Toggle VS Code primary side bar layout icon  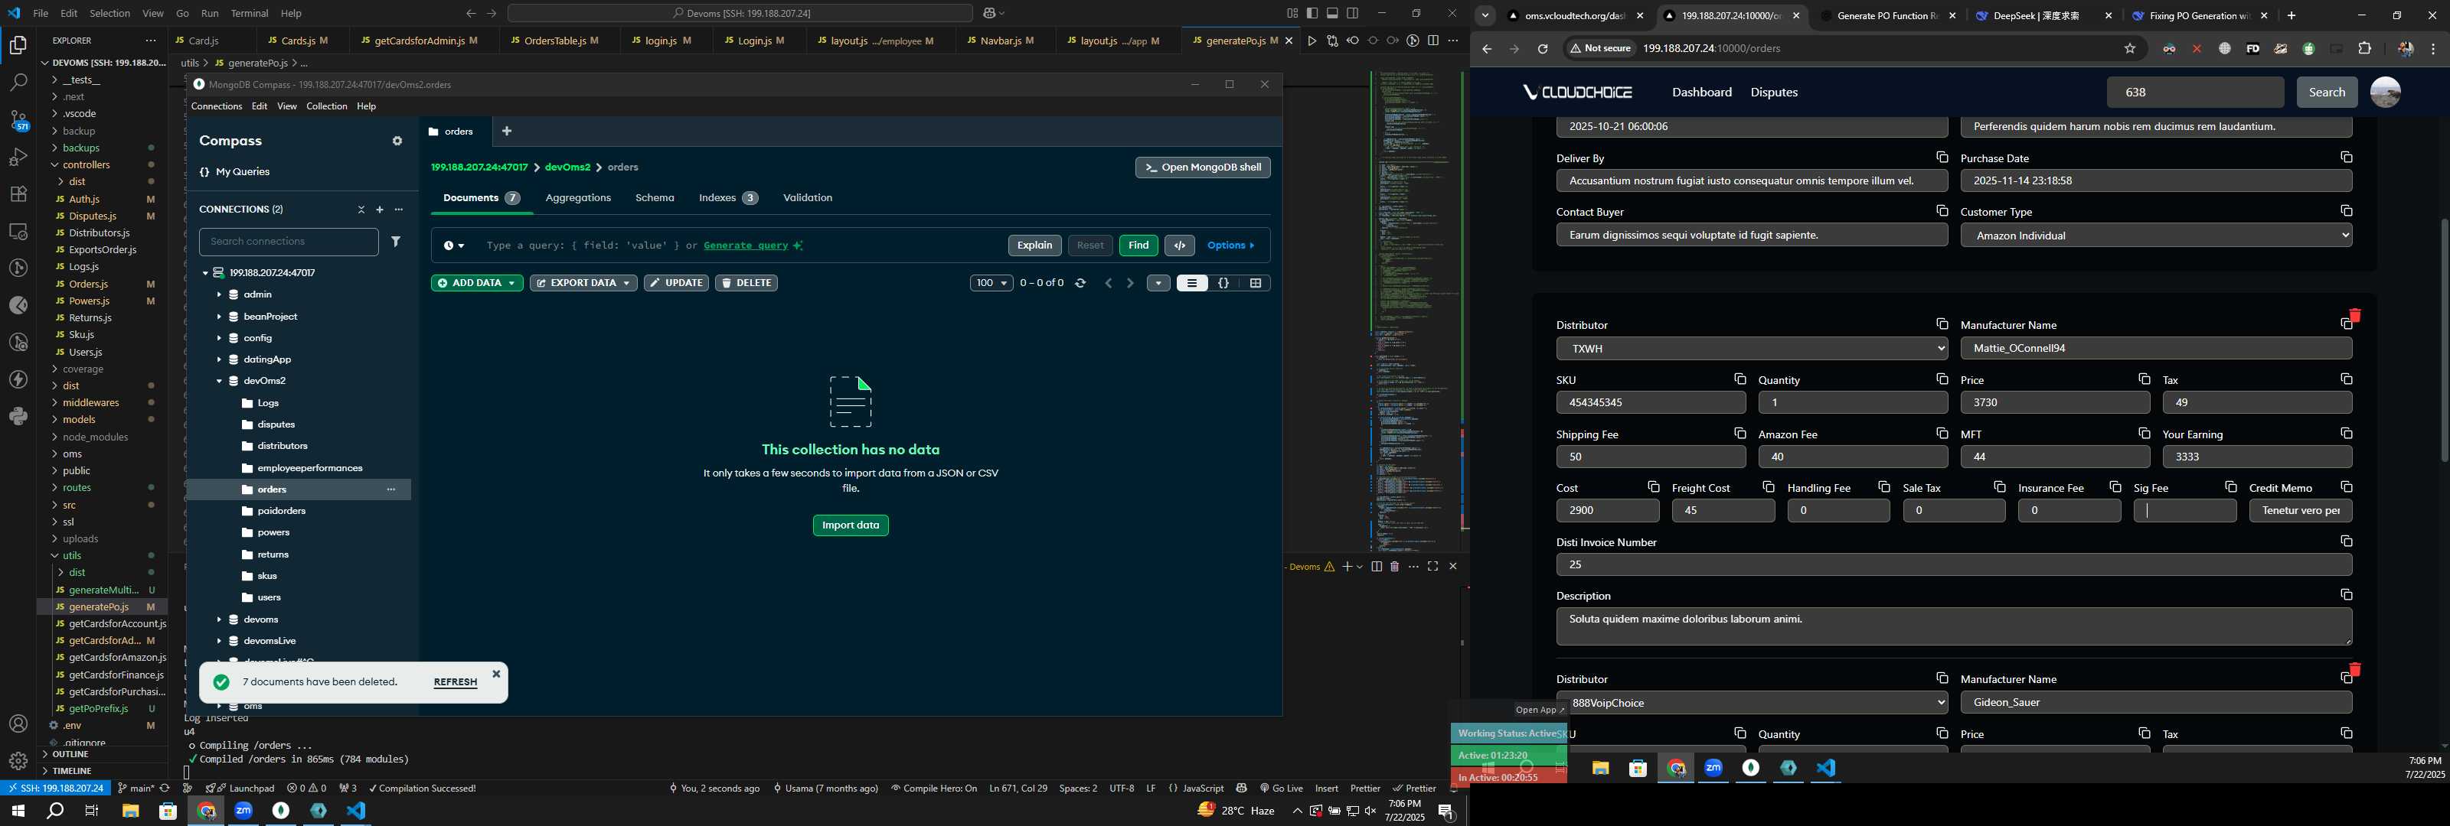[1312, 13]
